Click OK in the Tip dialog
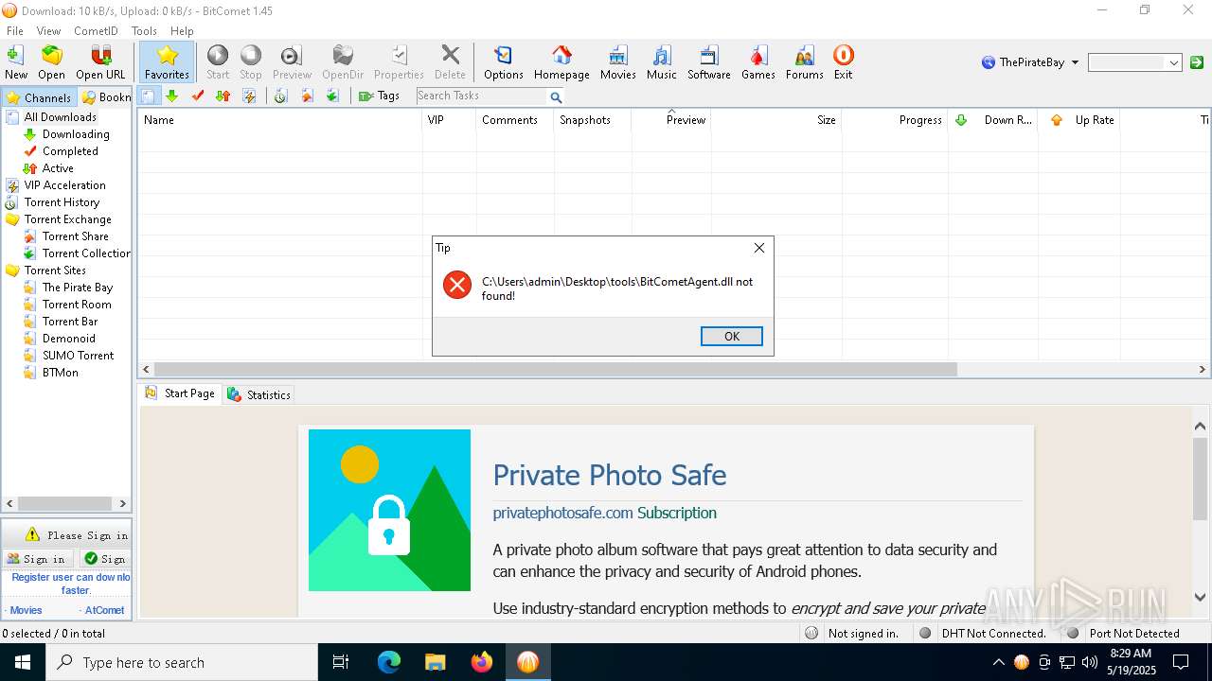This screenshot has width=1212, height=681. point(731,337)
